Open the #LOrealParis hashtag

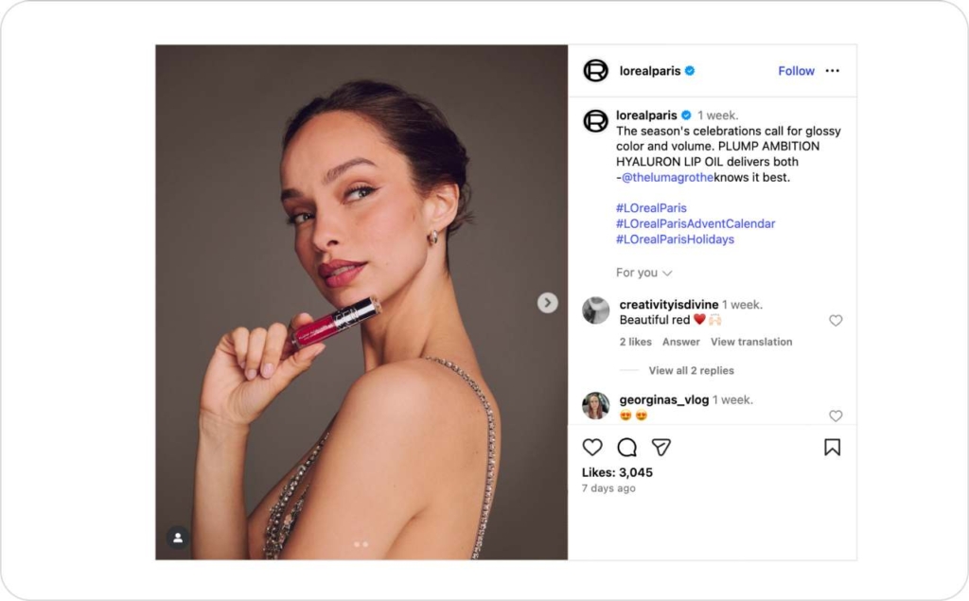click(652, 207)
